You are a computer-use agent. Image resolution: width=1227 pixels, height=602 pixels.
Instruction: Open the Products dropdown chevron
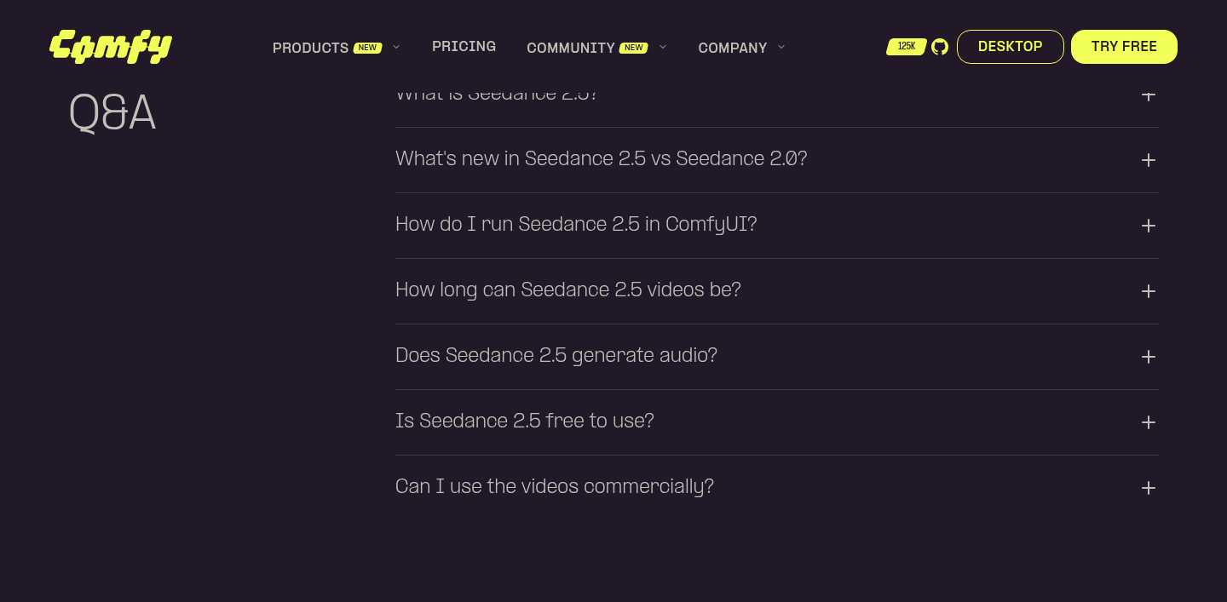click(396, 47)
